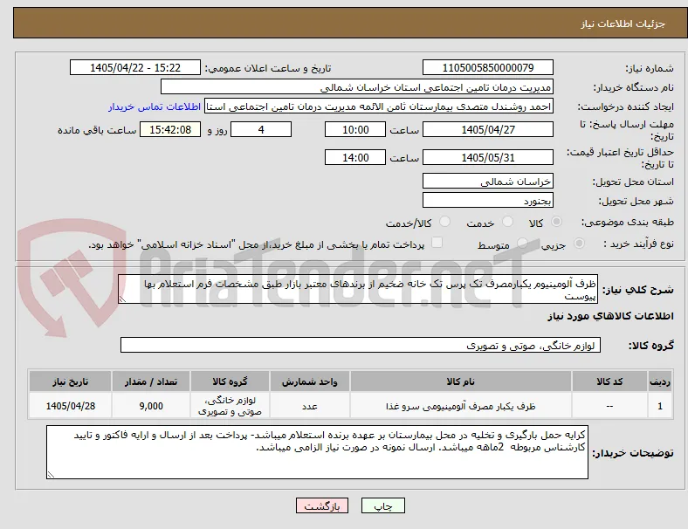Viewport: 688px width, 529px height.
Task: Click the row number 1 cell
Action: click(660, 406)
